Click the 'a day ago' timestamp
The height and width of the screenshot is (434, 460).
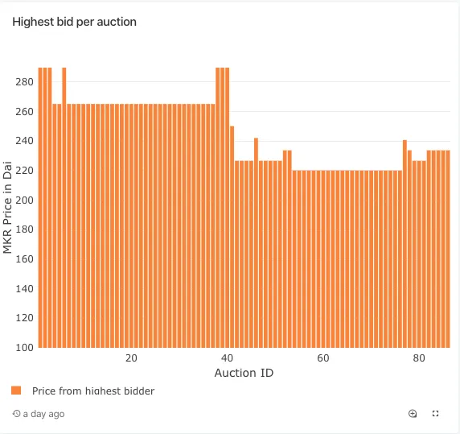tap(43, 414)
